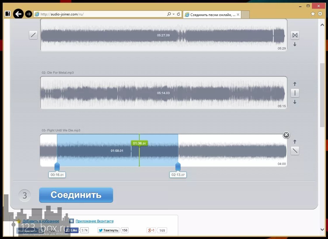Click the VK icon beside Приложение Вконтакте
Screen dimensions: 328x239
(72, 221)
